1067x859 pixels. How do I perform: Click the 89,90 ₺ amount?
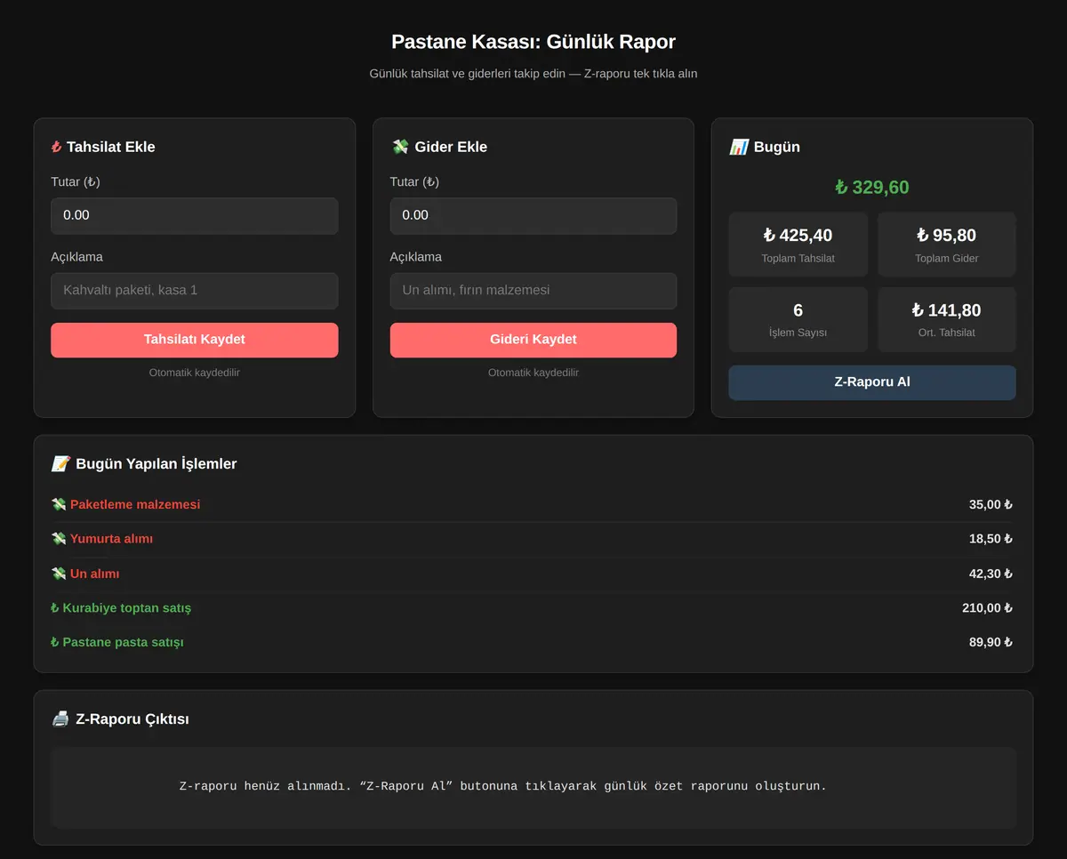coord(991,642)
